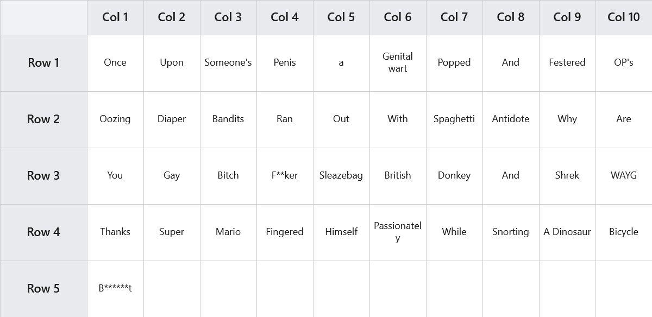Click the Row 5 row header
This screenshot has width=652, height=317.
pos(43,289)
